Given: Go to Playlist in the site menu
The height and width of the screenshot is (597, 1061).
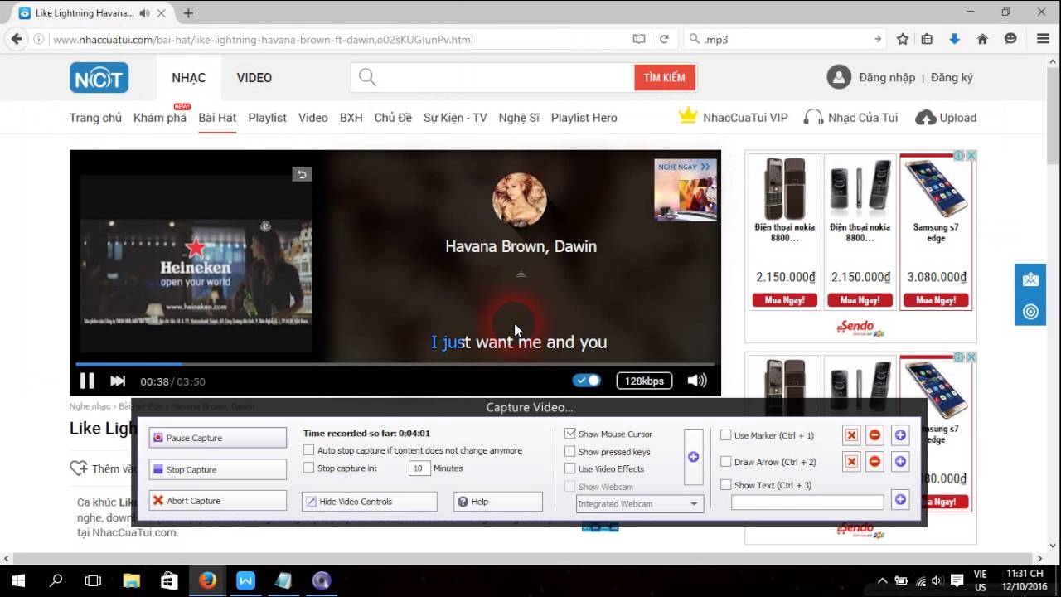Looking at the screenshot, I should click(x=267, y=118).
